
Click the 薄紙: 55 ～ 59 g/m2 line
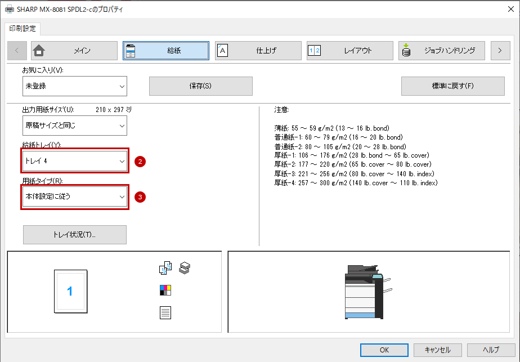tap(331, 128)
